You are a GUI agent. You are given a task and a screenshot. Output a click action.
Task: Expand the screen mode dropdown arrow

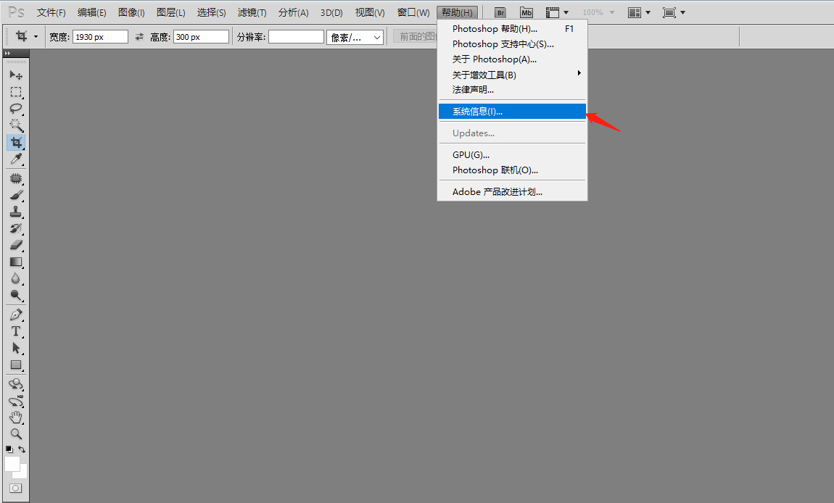pos(683,13)
